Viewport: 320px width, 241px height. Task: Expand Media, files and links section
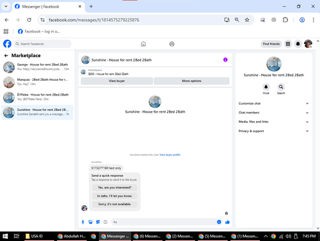(273, 122)
